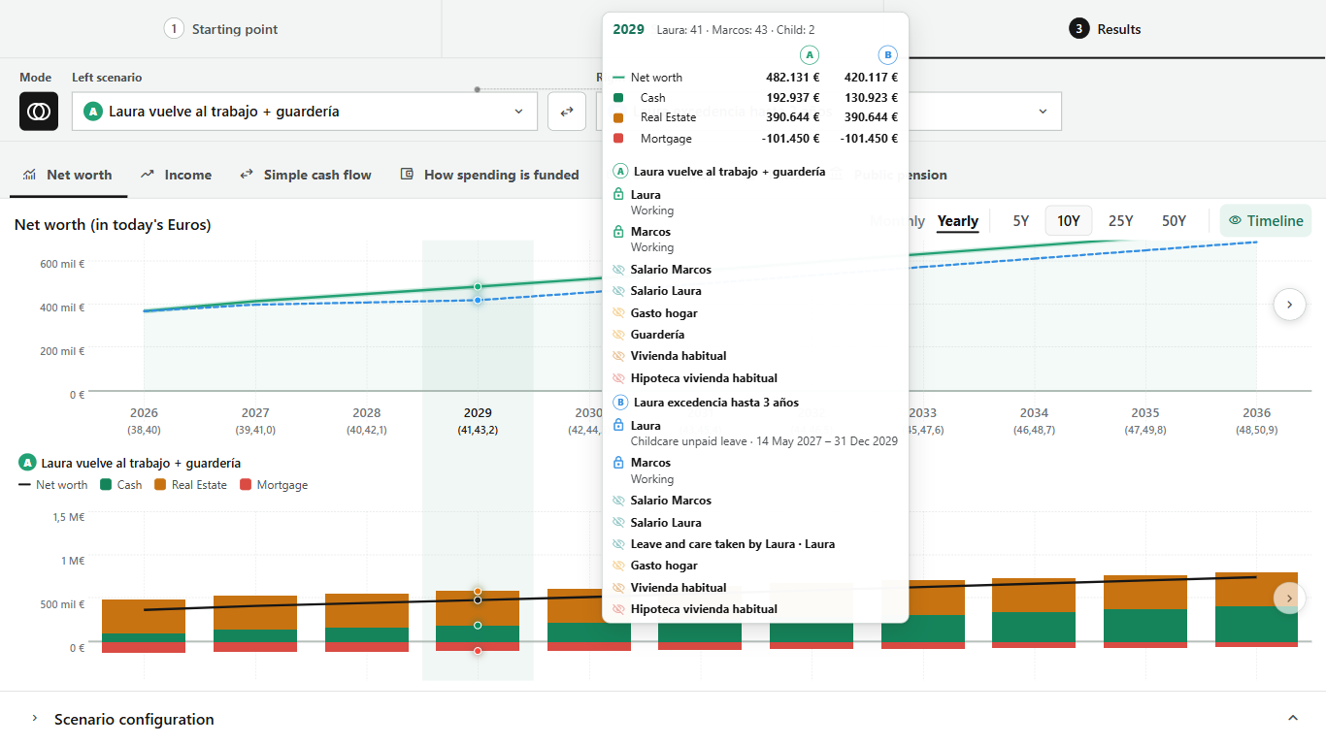Go to step 1 Starting point

(221, 29)
